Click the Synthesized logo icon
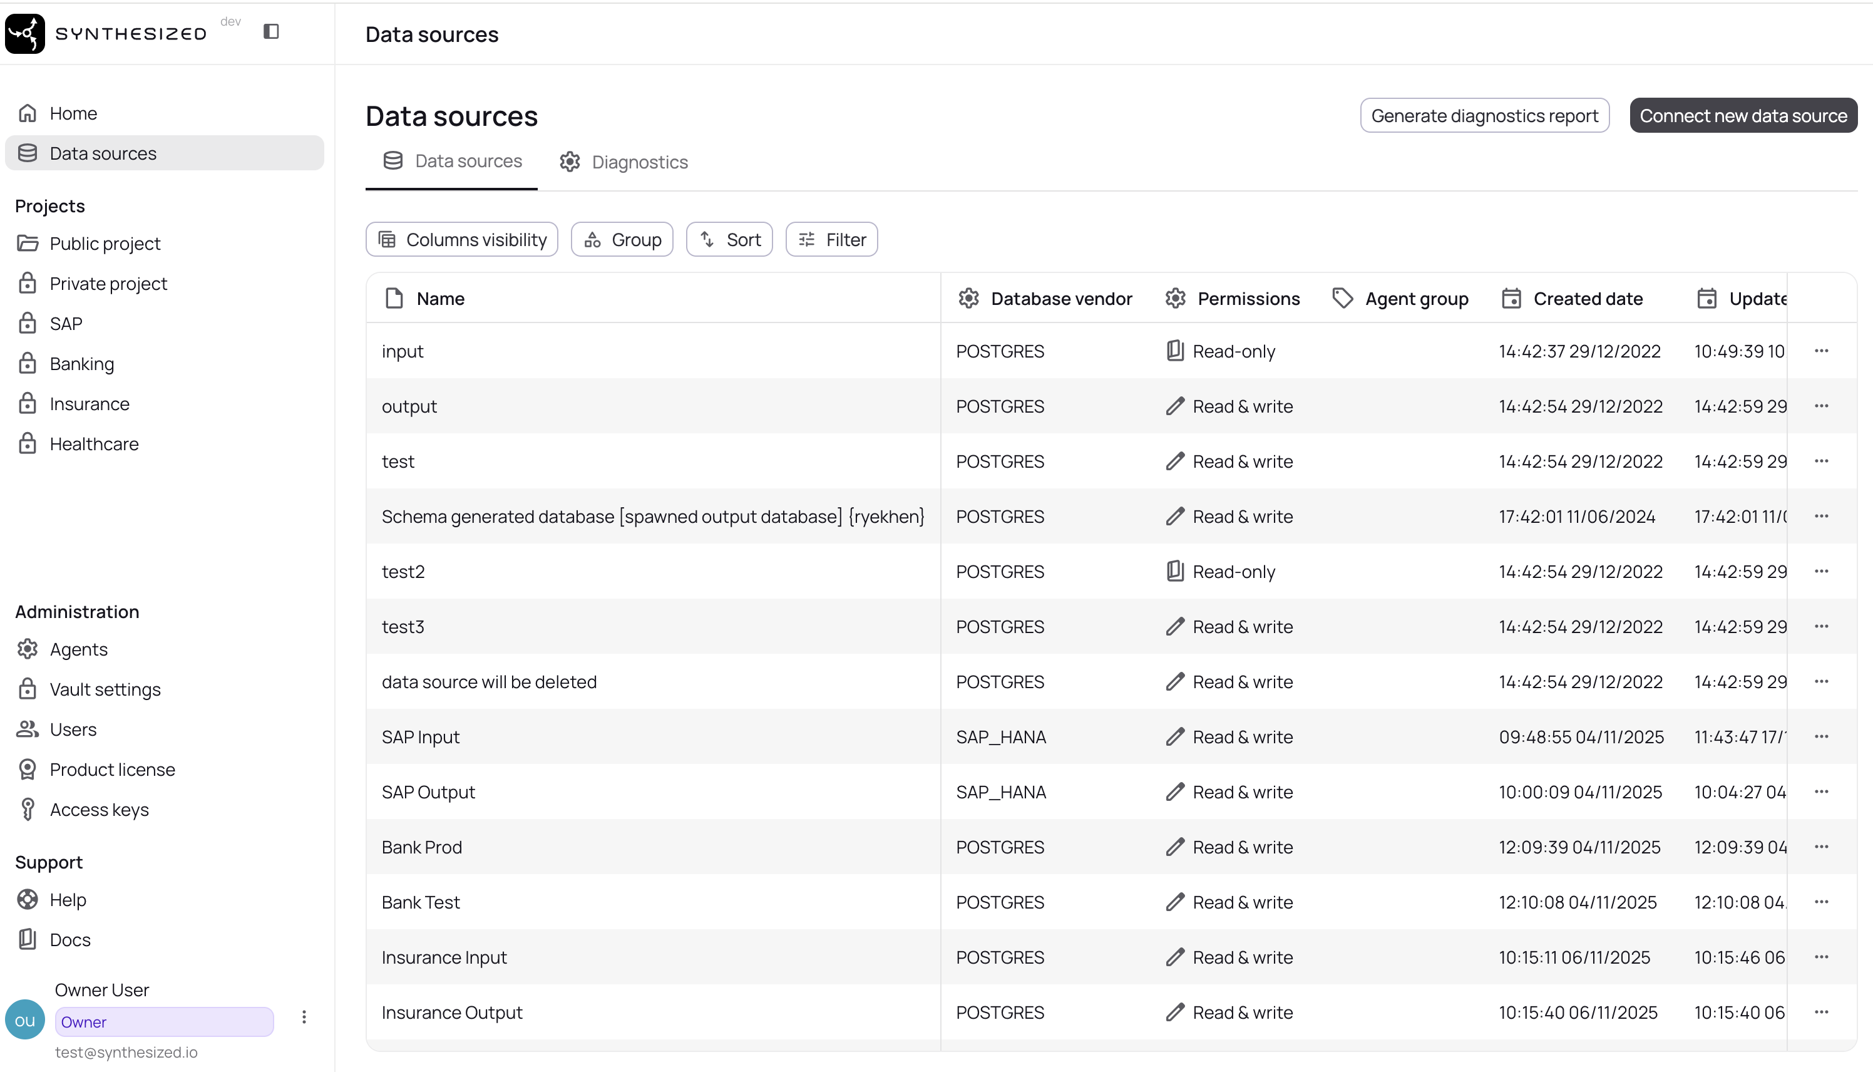 point(25,33)
